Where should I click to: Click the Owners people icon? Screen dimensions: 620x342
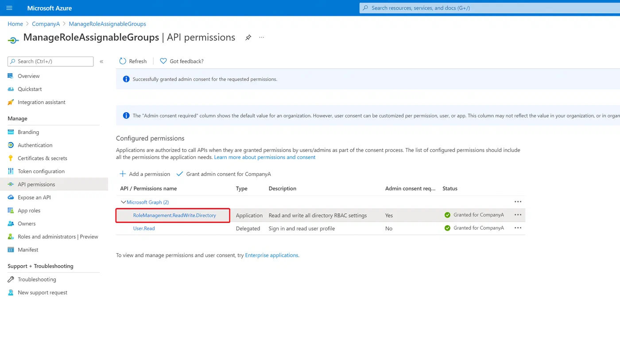click(x=11, y=224)
